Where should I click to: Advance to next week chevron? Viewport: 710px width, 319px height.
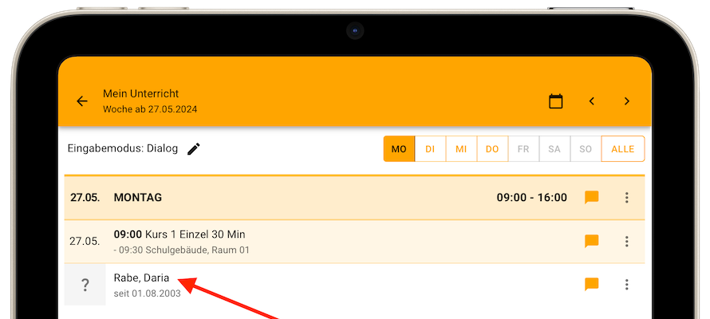pyautogui.click(x=627, y=101)
